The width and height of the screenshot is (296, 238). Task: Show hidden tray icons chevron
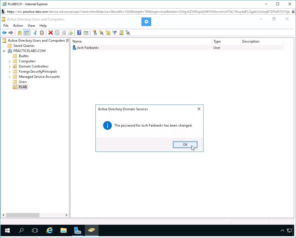[282, 230]
